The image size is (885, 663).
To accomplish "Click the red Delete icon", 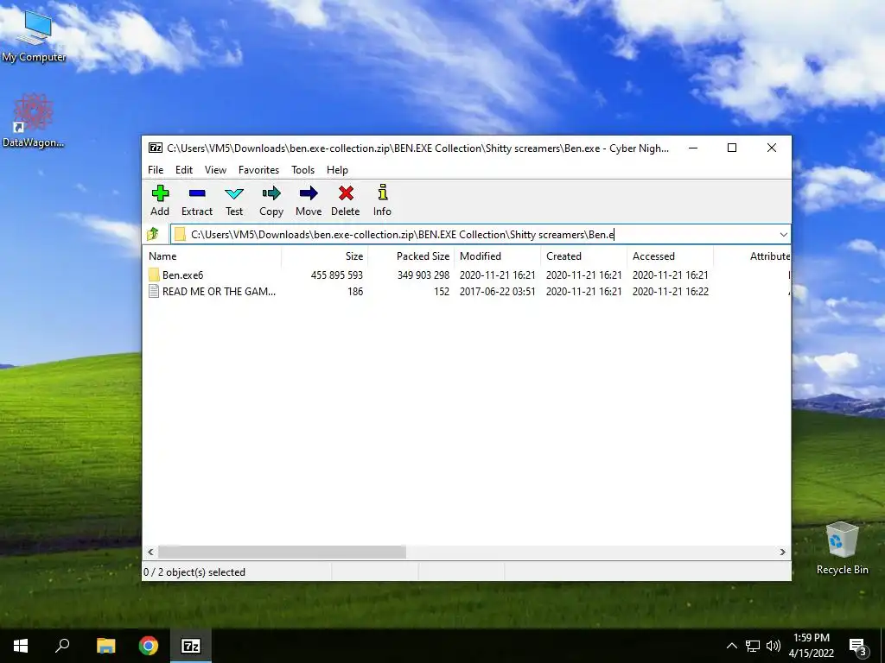I will 346,193.
